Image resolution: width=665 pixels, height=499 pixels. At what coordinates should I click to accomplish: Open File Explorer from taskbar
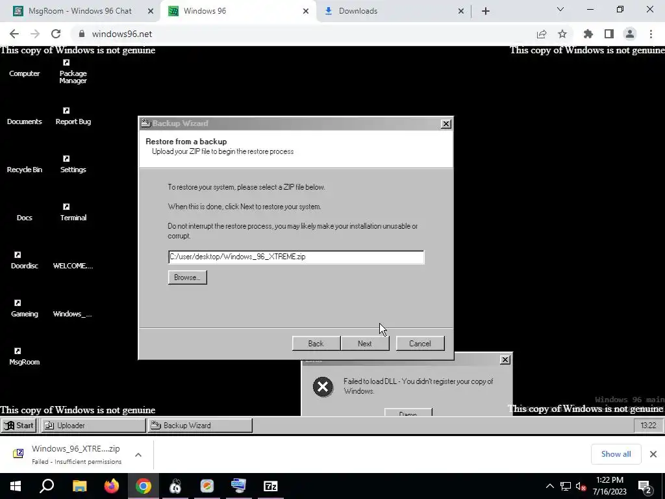(79, 486)
